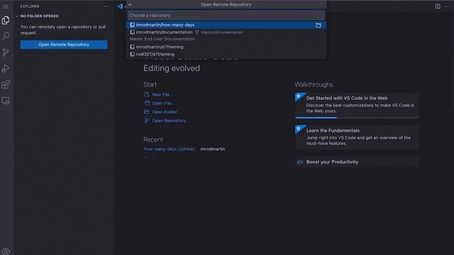
Task: Click the Open Repository branch icon
Action: pos(147,120)
